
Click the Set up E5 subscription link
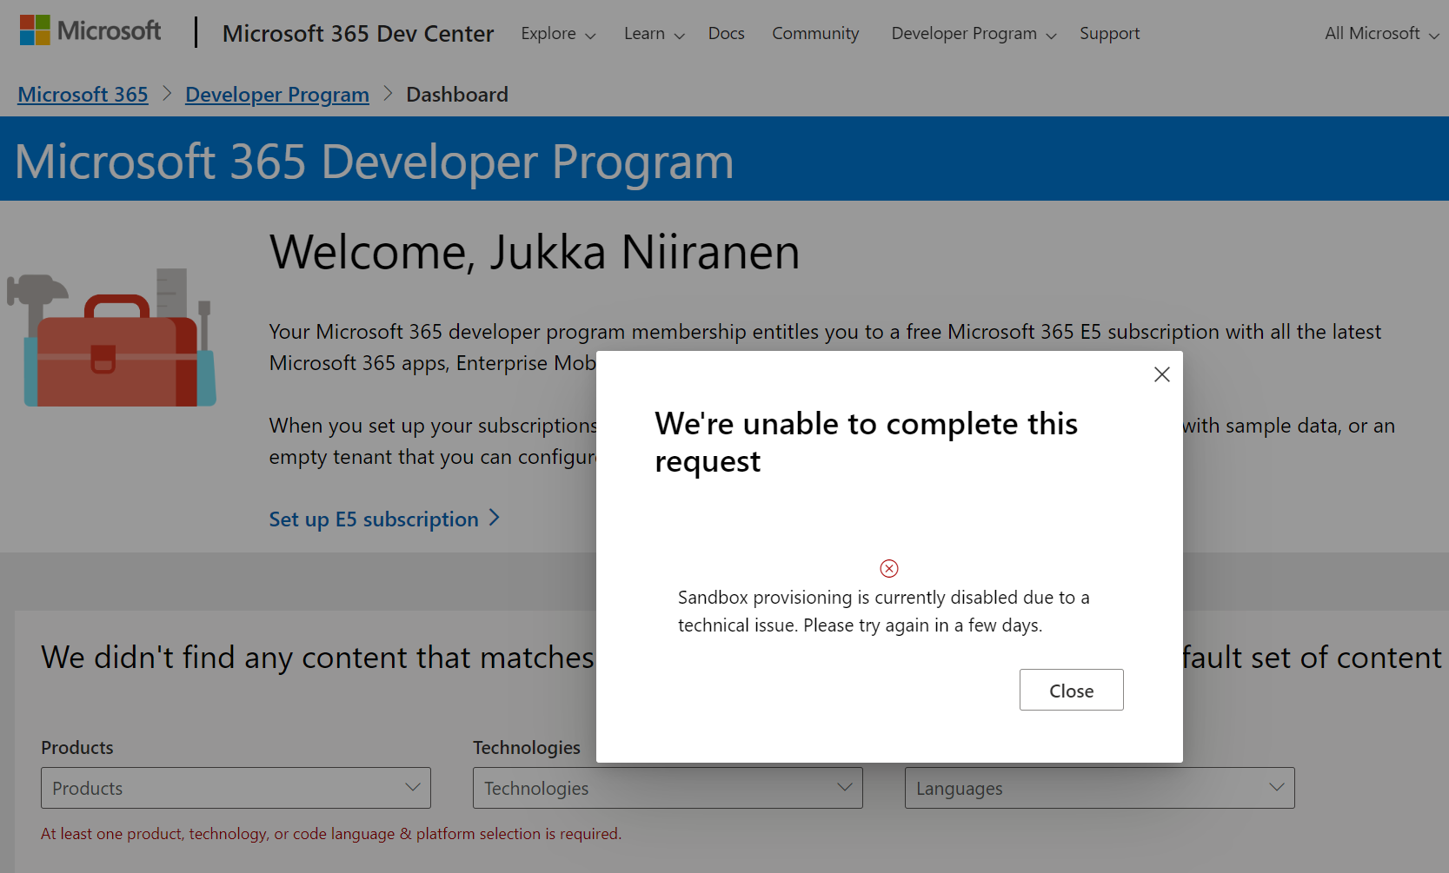[373, 519]
